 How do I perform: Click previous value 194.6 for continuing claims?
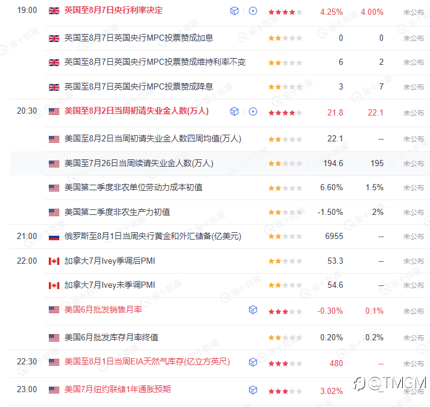click(333, 163)
